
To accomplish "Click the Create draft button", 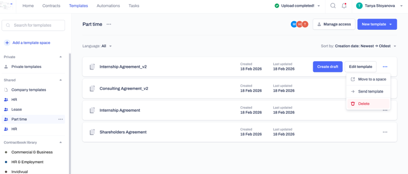I will [328, 67].
